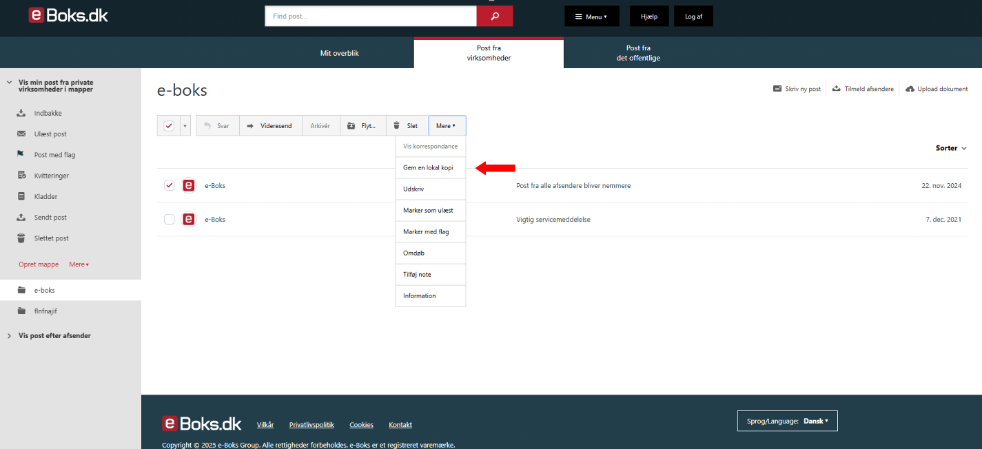Image resolution: width=982 pixels, height=449 pixels.
Task: Open the Ulæst post folder
Action: click(x=50, y=134)
